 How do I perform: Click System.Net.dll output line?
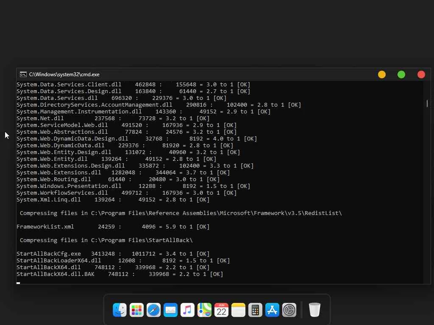point(113,118)
